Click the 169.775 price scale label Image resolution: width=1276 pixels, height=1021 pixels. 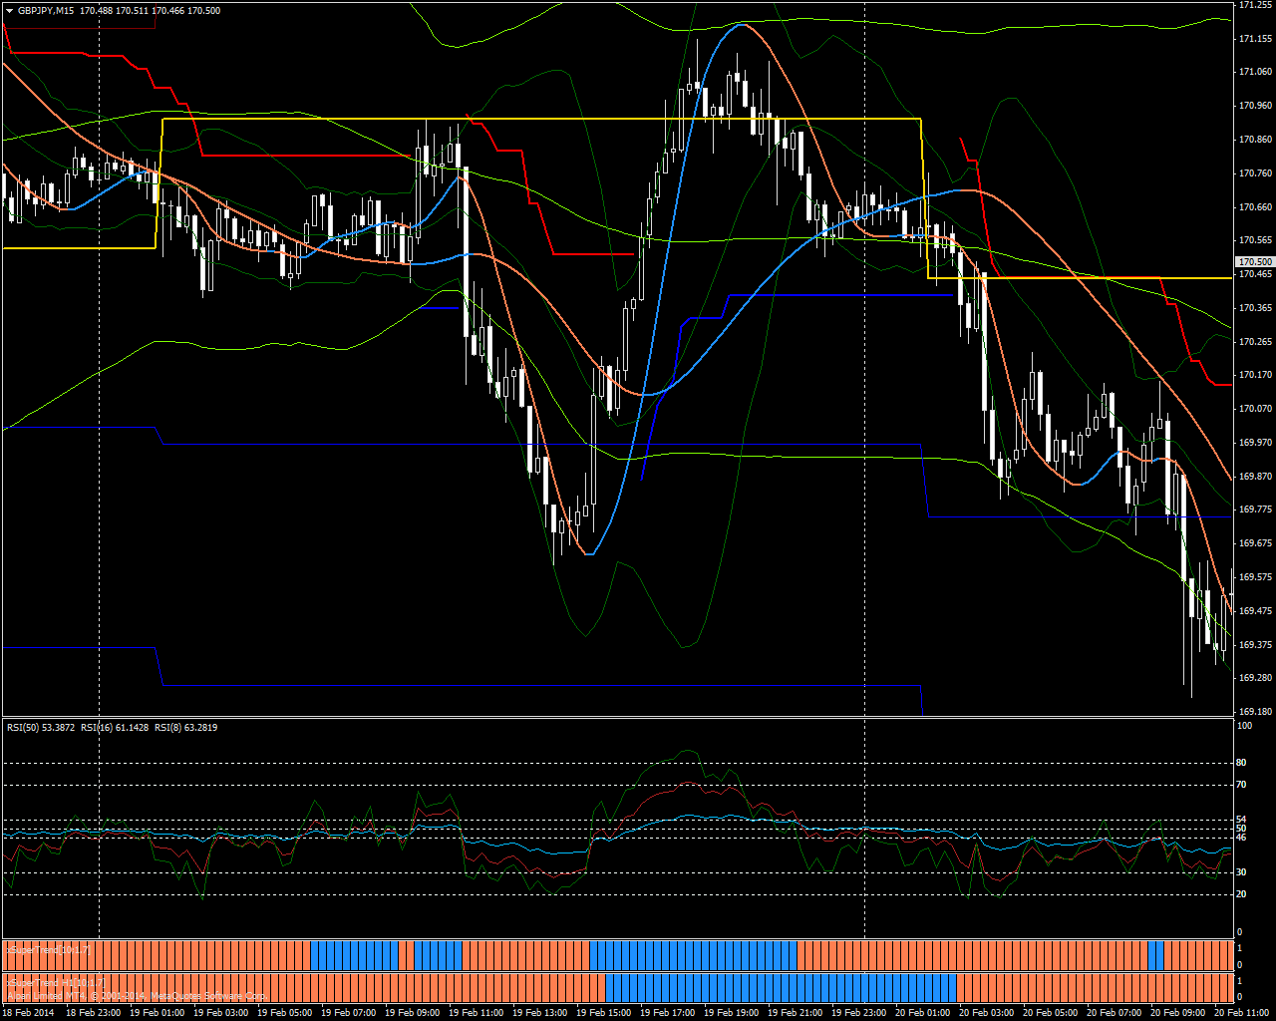pos(1254,510)
